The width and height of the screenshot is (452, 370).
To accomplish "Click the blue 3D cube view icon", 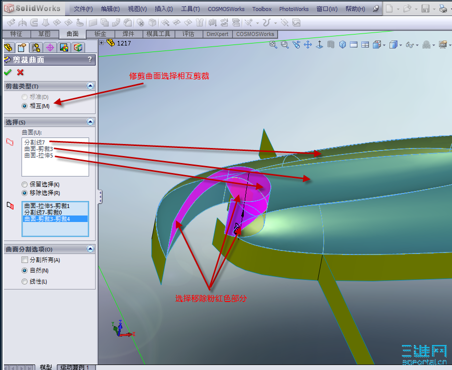I will (342, 44).
